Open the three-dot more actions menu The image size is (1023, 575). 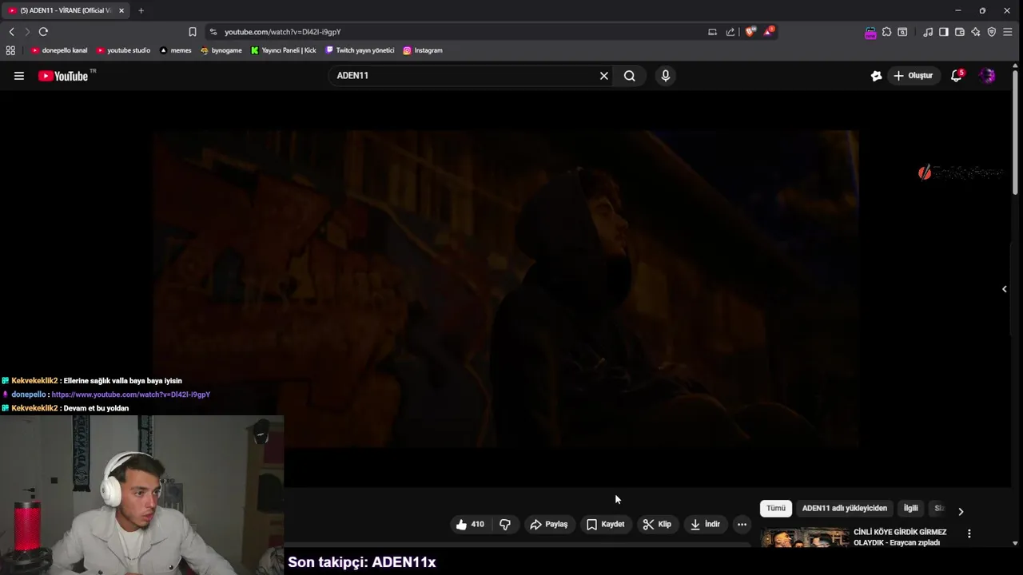[742, 525]
